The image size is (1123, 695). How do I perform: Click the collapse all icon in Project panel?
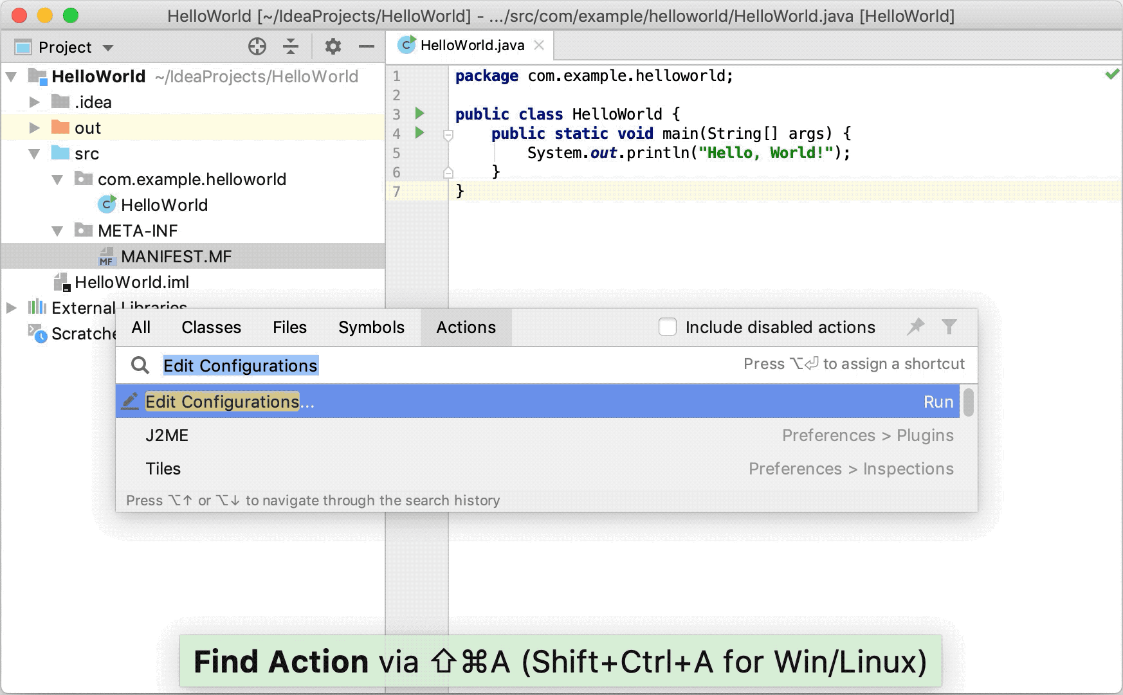[291, 46]
